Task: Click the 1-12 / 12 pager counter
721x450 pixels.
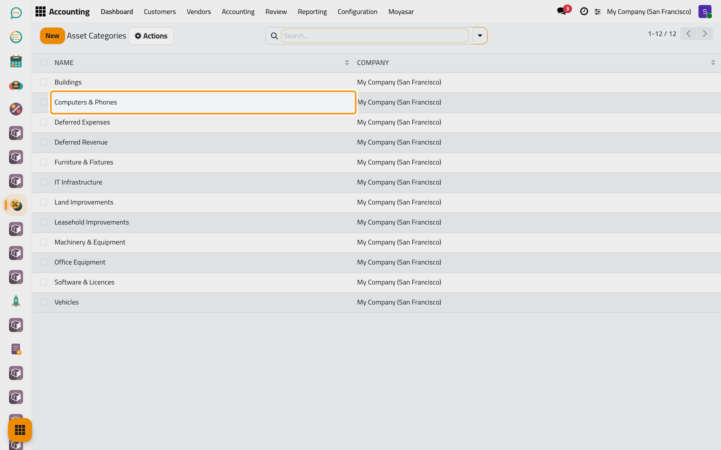Action: tap(662, 34)
